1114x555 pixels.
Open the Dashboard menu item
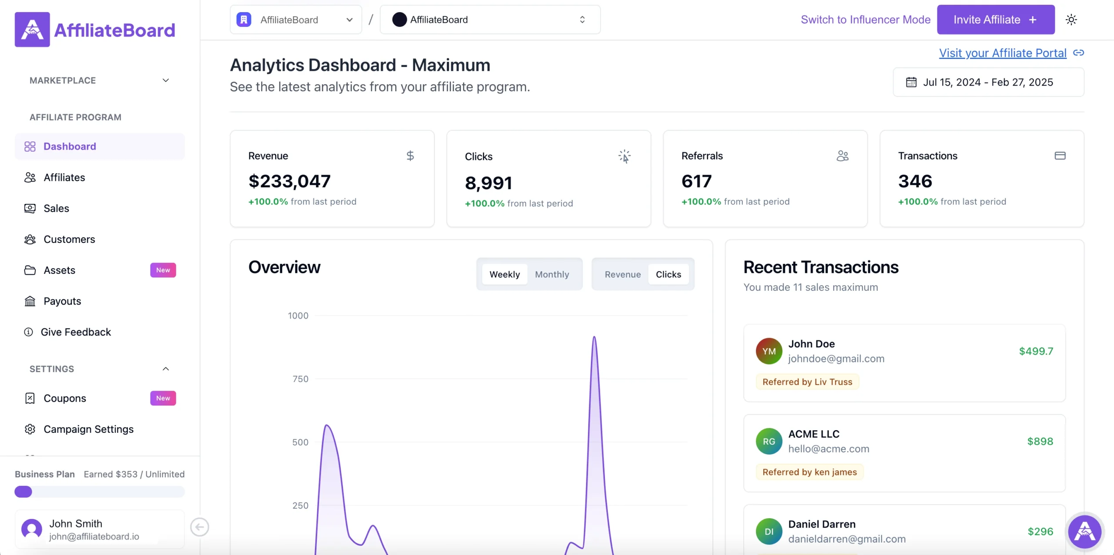[100, 146]
